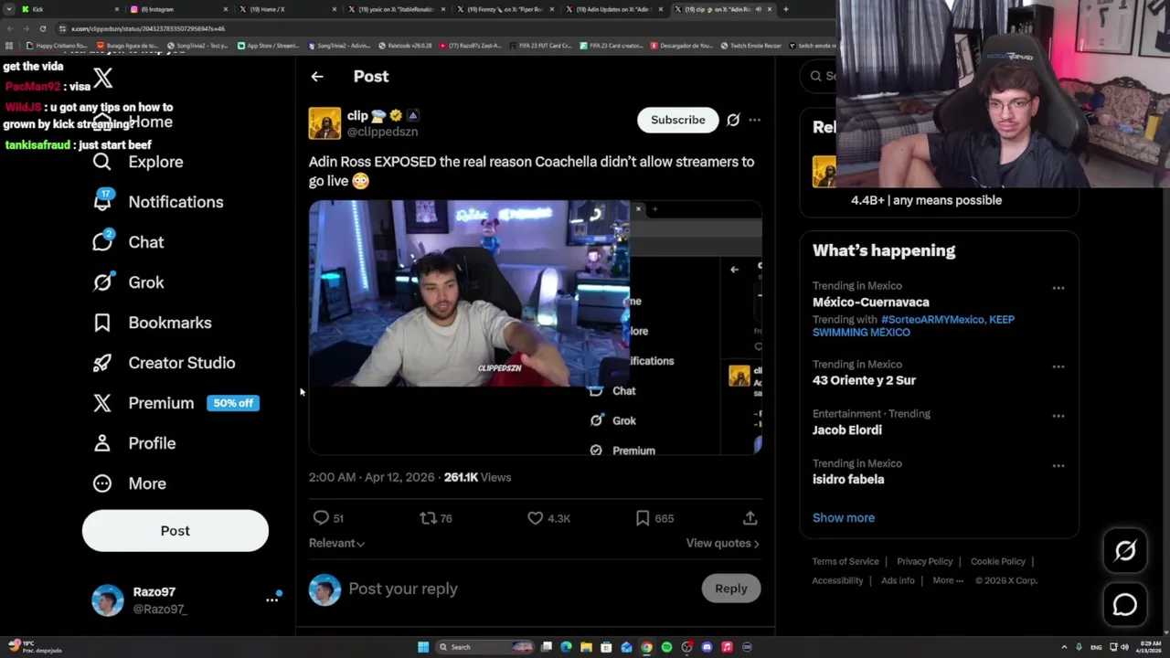Click the @clippedszn handle
The width and height of the screenshot is (1170, 658).
[382, 132]
